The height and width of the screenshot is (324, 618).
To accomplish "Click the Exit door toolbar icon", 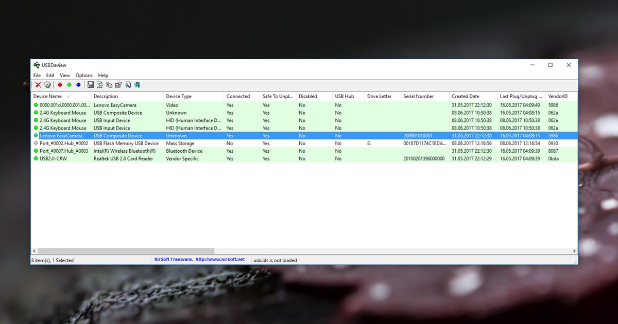I will coord(137,84).
